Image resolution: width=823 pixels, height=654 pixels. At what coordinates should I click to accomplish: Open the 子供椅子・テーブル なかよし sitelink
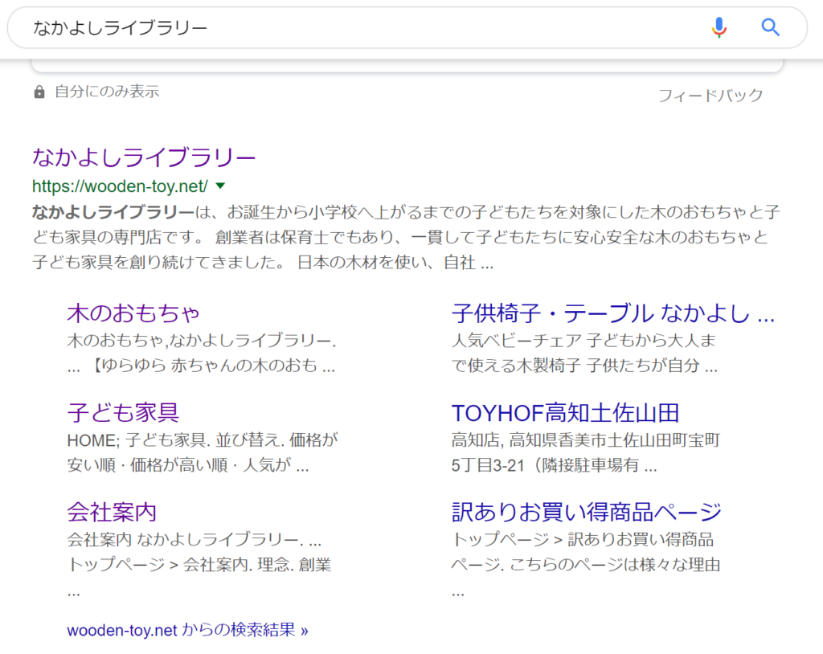point(613,313)
